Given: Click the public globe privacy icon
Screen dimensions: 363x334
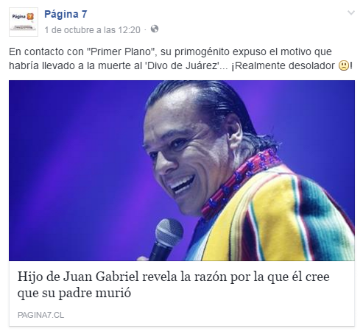Looking at the screenshot, I should (x=155, y=29).
